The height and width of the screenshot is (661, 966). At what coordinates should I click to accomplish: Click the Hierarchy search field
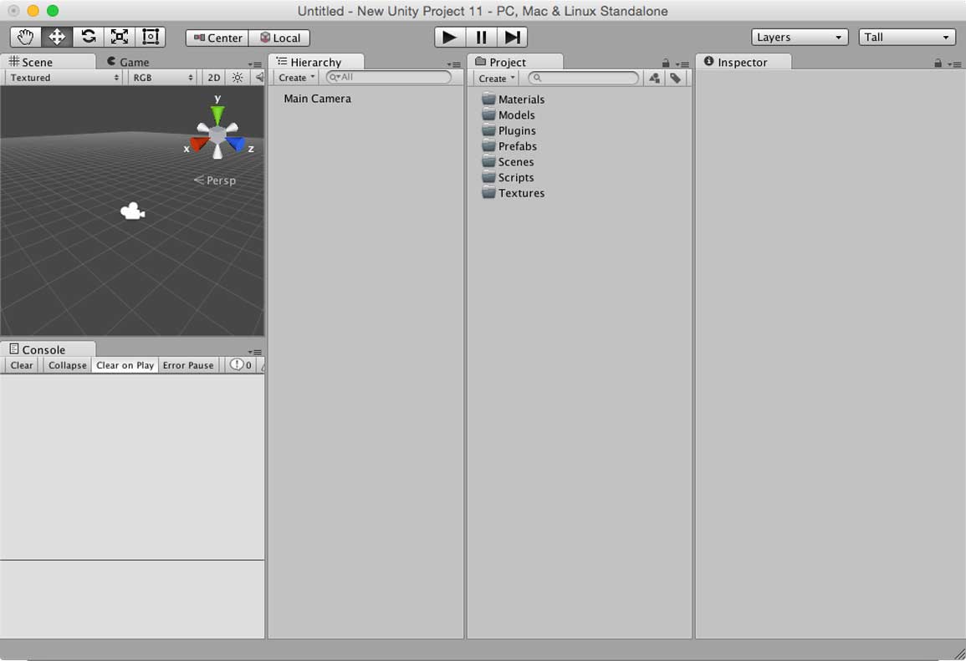tap(389, 78)
